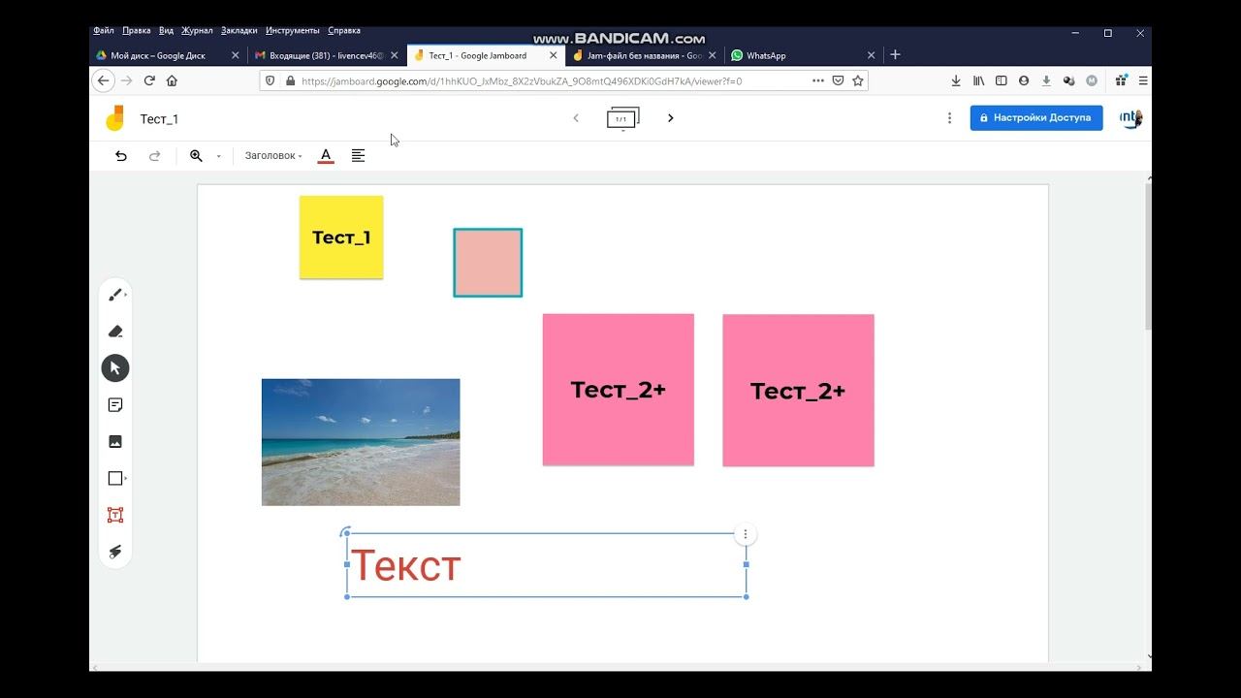The width and height of the screenshot is (1241, 698).
Task: Select the yellow Тест_1 sticky note
Action: 341,238
